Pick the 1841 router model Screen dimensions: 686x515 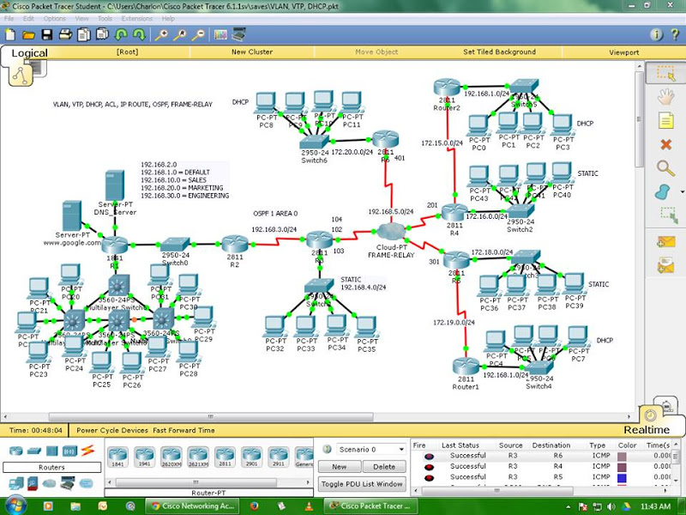[x=118, y=457]
